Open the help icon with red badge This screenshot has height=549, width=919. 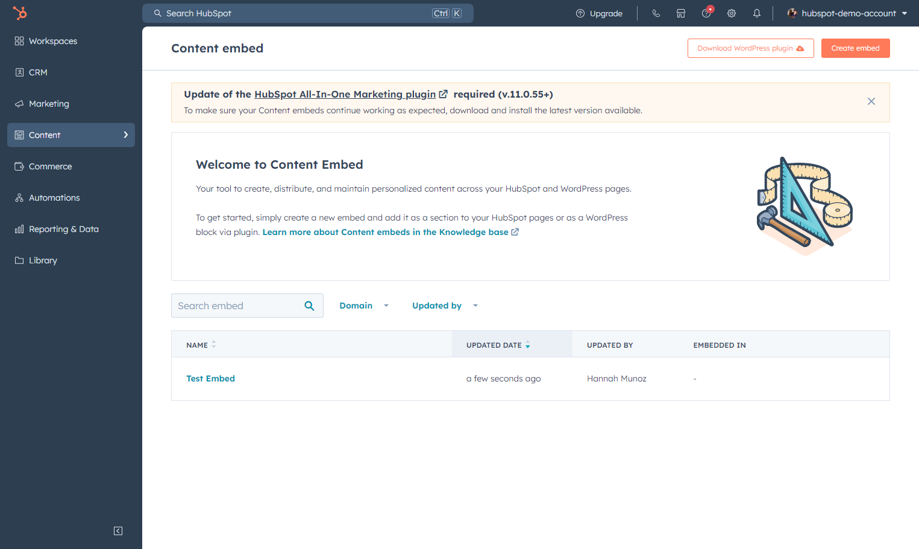[x=707, y=13]
